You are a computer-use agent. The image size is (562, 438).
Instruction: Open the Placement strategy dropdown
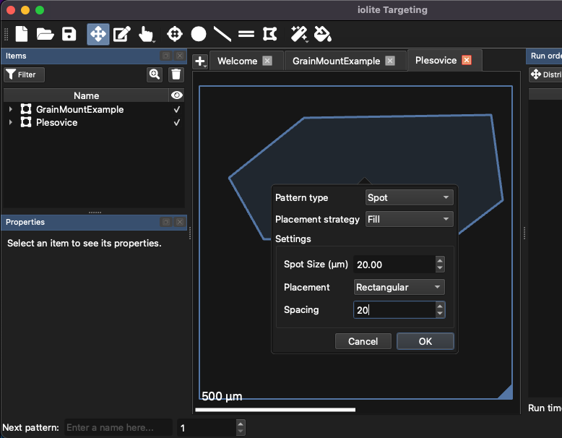(410, 219)
